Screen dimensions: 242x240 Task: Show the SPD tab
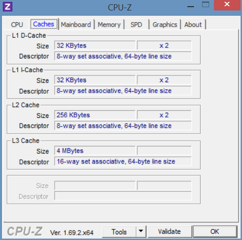pos(136,25)
